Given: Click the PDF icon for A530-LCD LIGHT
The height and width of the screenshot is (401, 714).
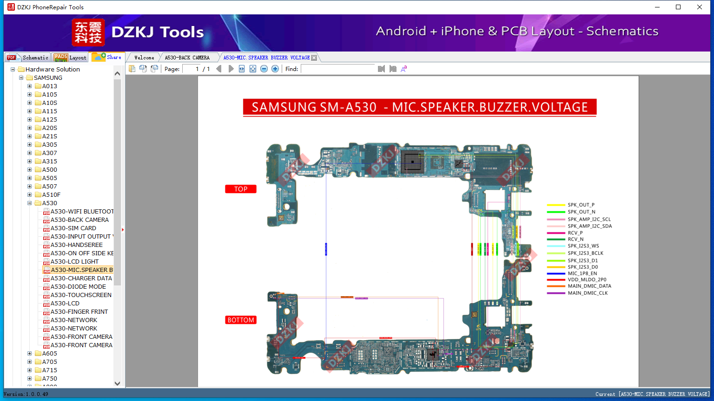Looking at the screenshot, I should 46,262.
